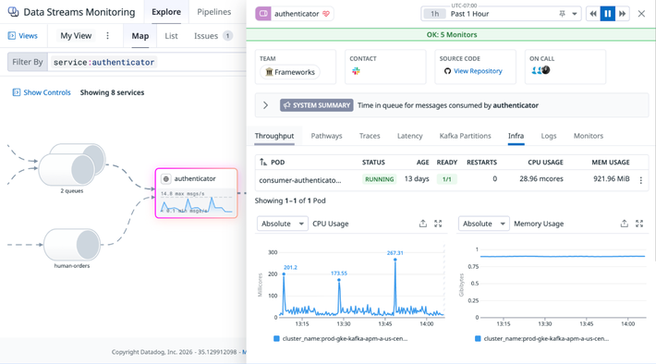Open the View Repository link
Viewport: 656px width, 364px height.
click(478, 71)
